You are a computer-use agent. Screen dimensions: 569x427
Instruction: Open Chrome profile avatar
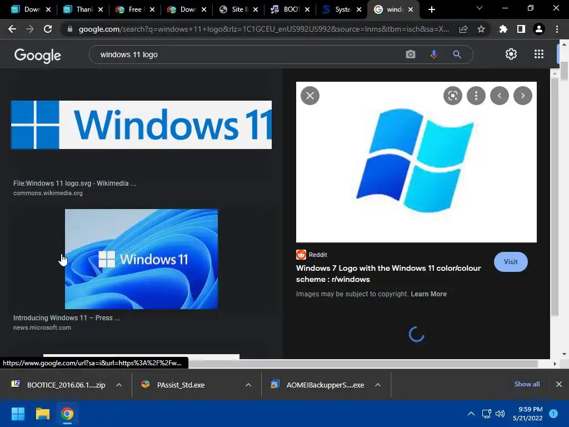click(x=539, y=29)
